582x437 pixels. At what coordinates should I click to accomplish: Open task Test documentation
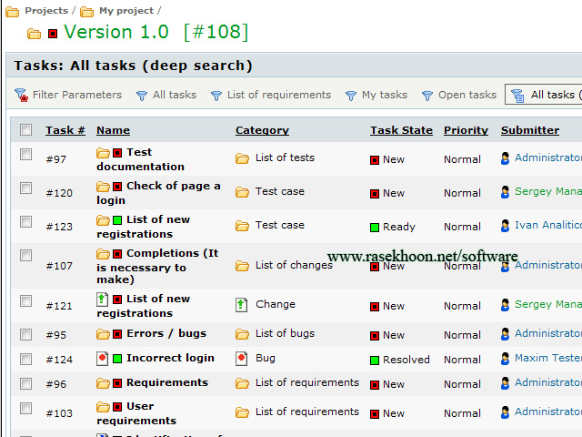pos(140,159)
